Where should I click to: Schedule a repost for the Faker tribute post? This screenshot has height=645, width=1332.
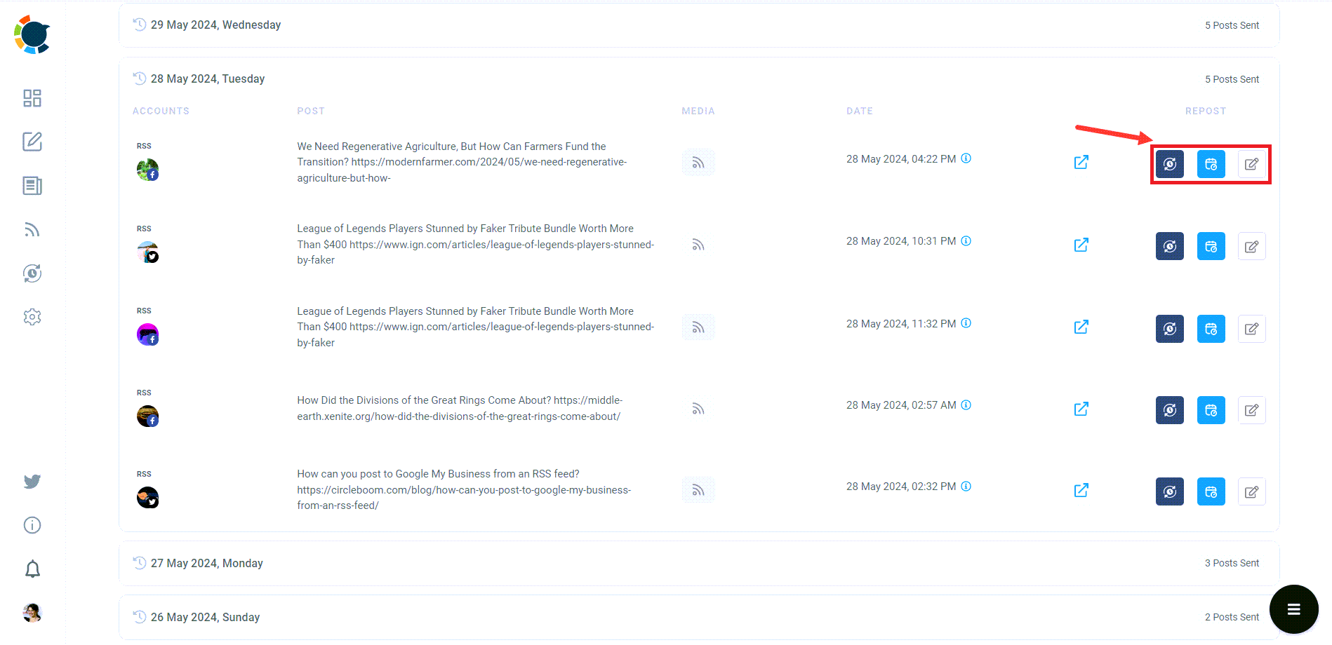[1211, 246]
